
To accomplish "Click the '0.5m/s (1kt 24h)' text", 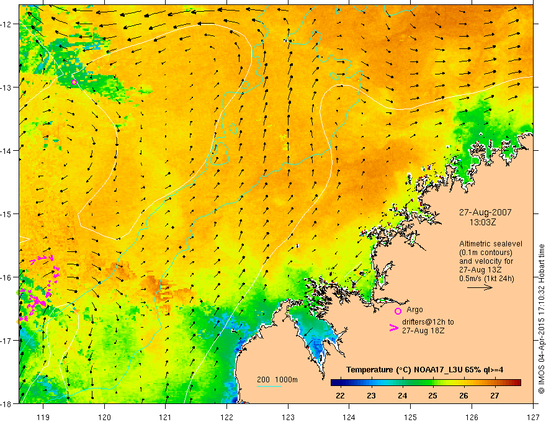I will [x=486, y=279].
